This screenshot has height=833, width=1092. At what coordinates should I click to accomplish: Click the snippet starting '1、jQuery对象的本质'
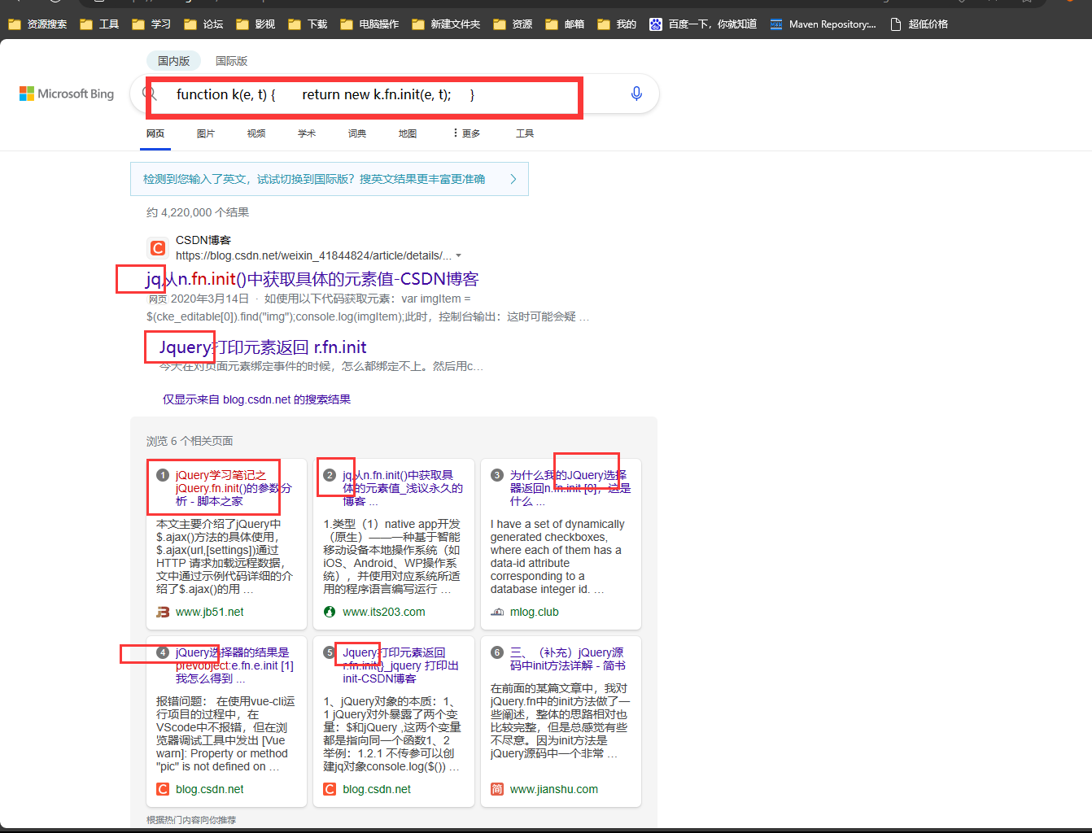point(392,734)
